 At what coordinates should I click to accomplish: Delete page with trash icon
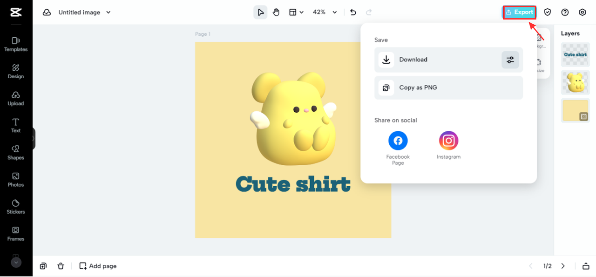coord(61,266)
